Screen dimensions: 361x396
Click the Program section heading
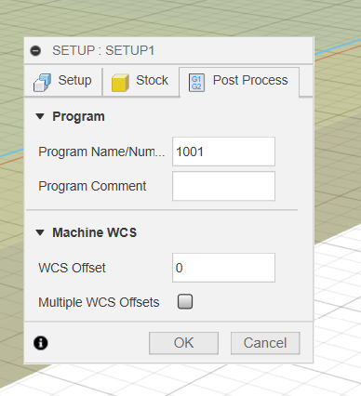click(x=78, y=117)
